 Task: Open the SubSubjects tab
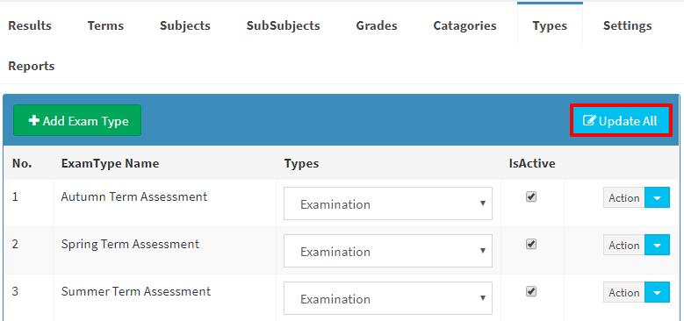pos(283,25)
